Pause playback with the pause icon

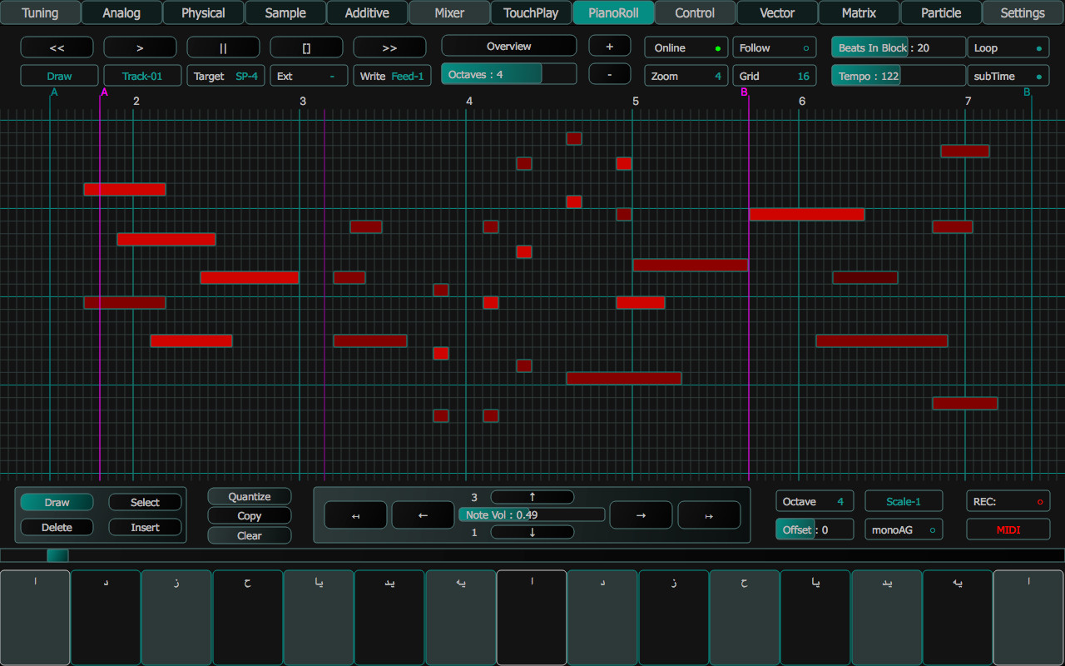click(223, 47)
